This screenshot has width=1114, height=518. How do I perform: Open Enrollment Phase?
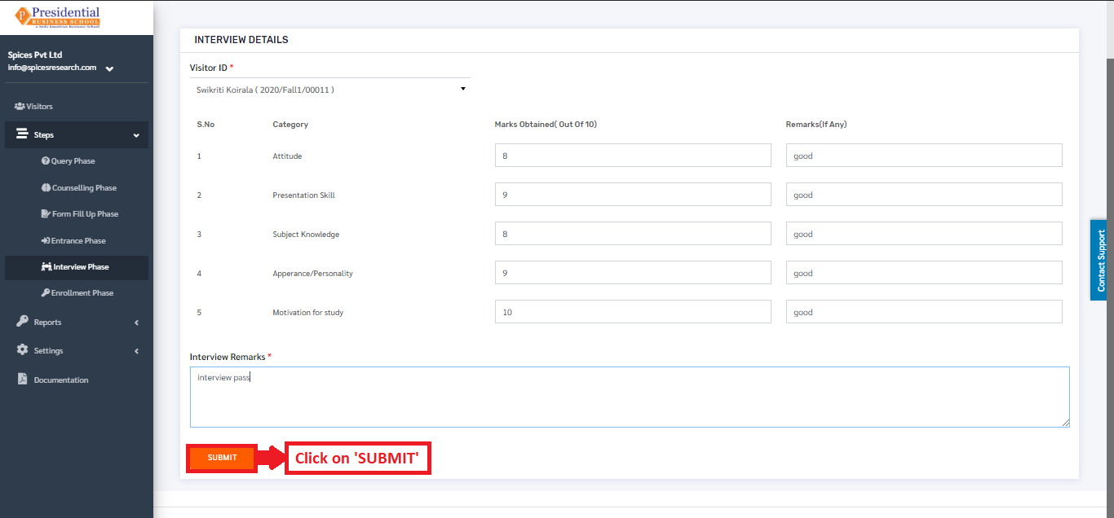pos(77,293)
